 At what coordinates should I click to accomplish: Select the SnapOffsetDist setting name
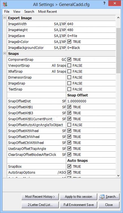(x=20, y=101)
